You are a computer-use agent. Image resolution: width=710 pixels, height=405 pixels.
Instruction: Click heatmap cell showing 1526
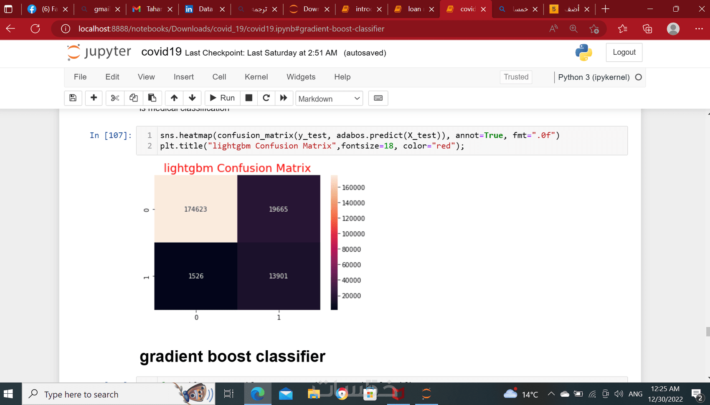click(x=195, y=276)
